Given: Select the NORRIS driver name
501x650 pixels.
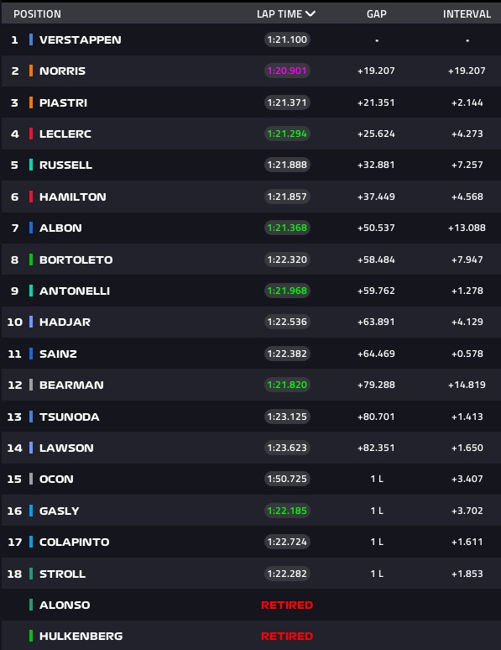Looking at the screenshot, I should point(63,71).
